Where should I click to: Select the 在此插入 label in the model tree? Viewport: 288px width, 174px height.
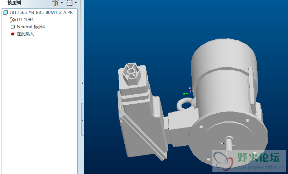tap(25, 34)
